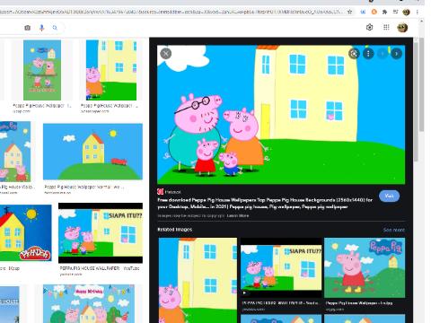
Task: Click the blue extension icon beside the star
Action: tap(363, 12)
